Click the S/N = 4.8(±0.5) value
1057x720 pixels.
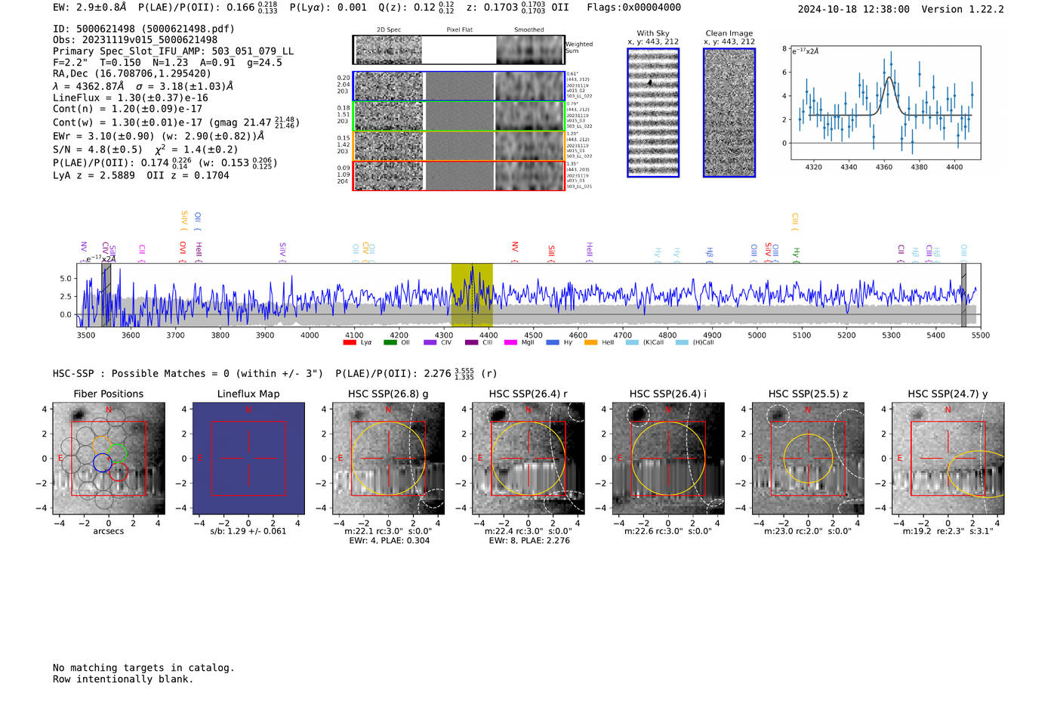click(97, 150)
